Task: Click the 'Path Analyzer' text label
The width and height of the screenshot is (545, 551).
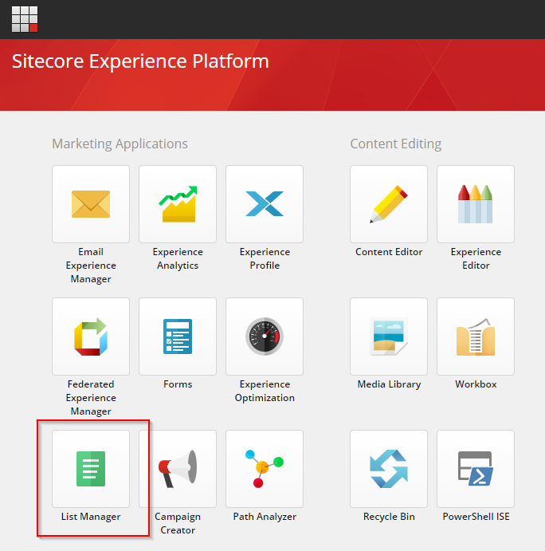Action: pyautogui.click(x=265, y=517)
